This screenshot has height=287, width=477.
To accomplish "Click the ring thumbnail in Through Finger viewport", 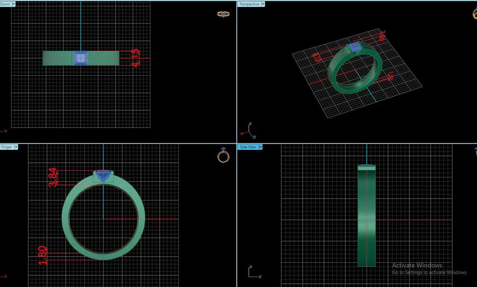I will [223, 155].
